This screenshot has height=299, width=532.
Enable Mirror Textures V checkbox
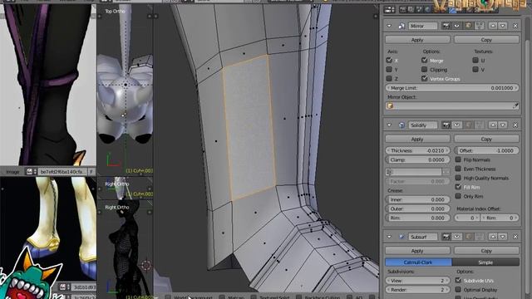point(475,70)
